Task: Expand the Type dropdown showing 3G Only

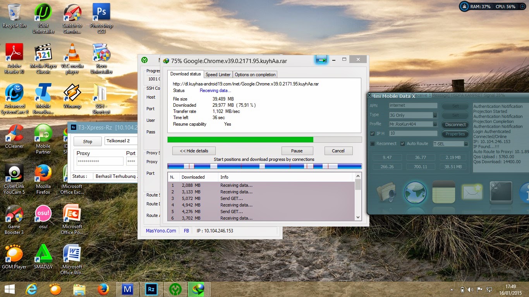Action: coord(435,115)
